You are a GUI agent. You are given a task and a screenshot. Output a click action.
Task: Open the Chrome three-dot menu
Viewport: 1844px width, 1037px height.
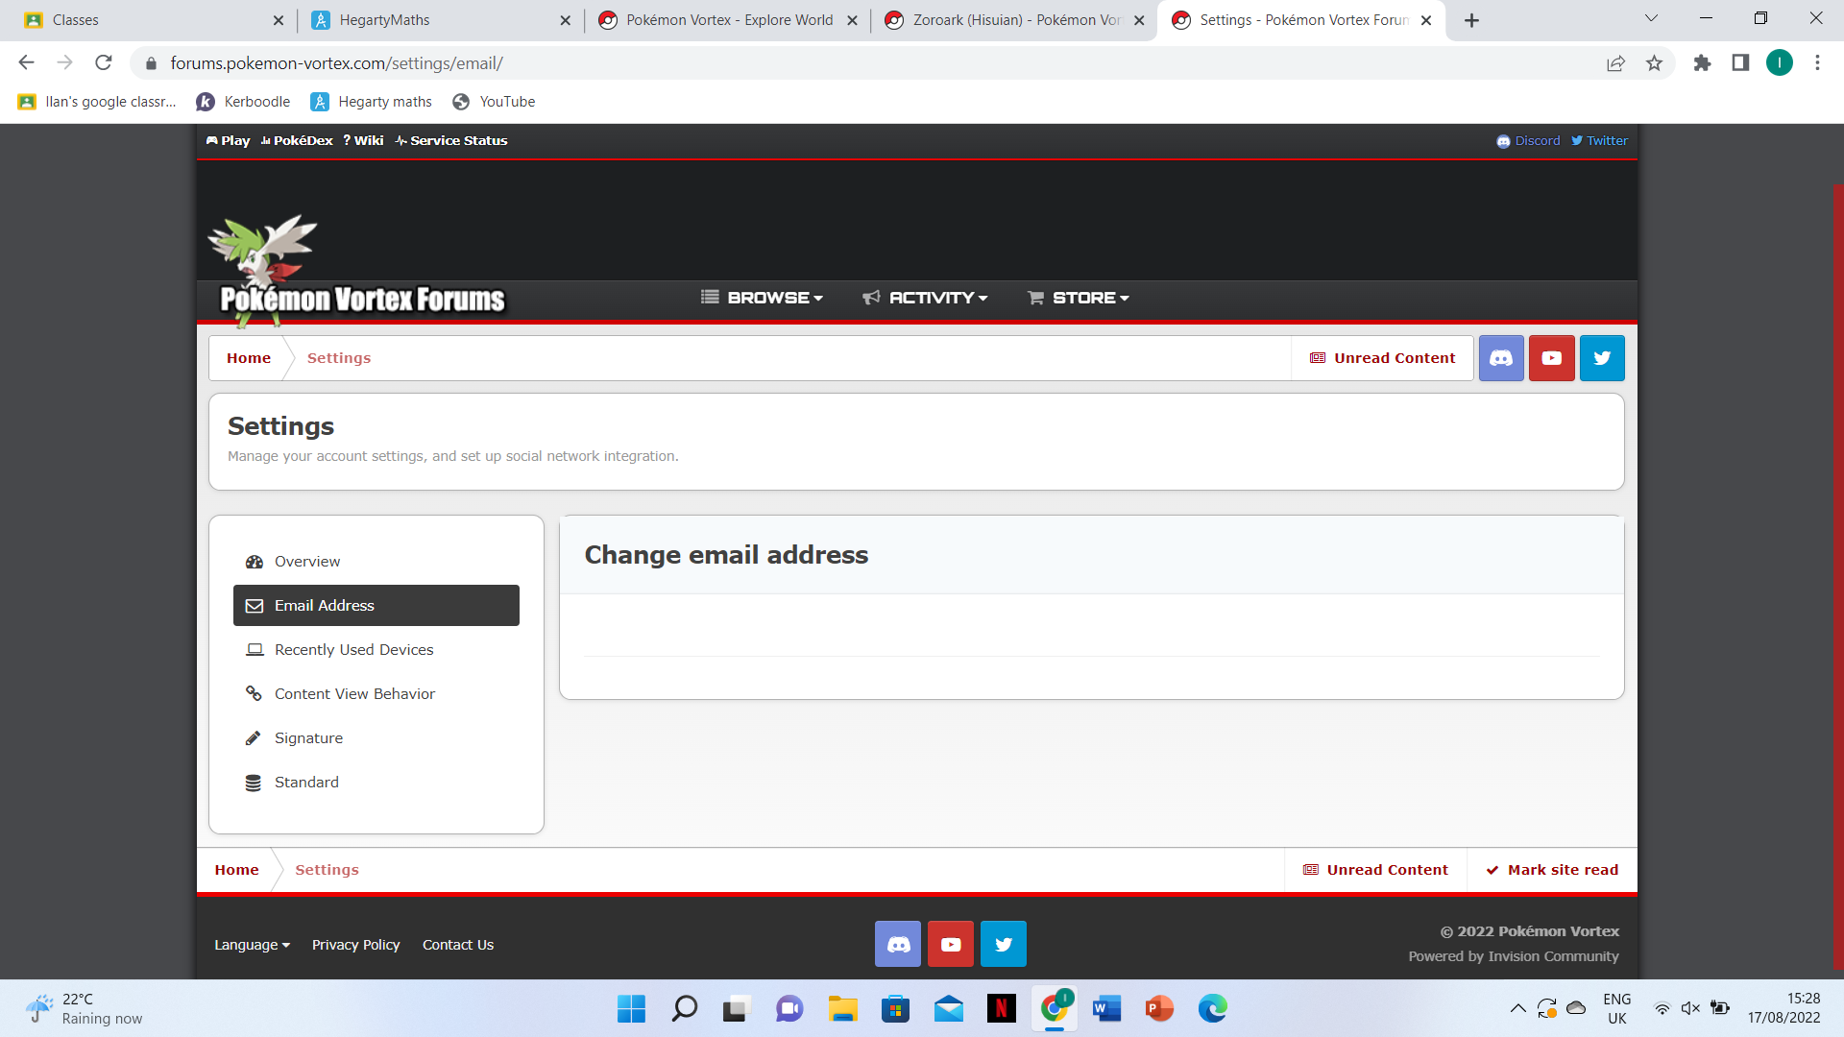tap(1817, 63)
